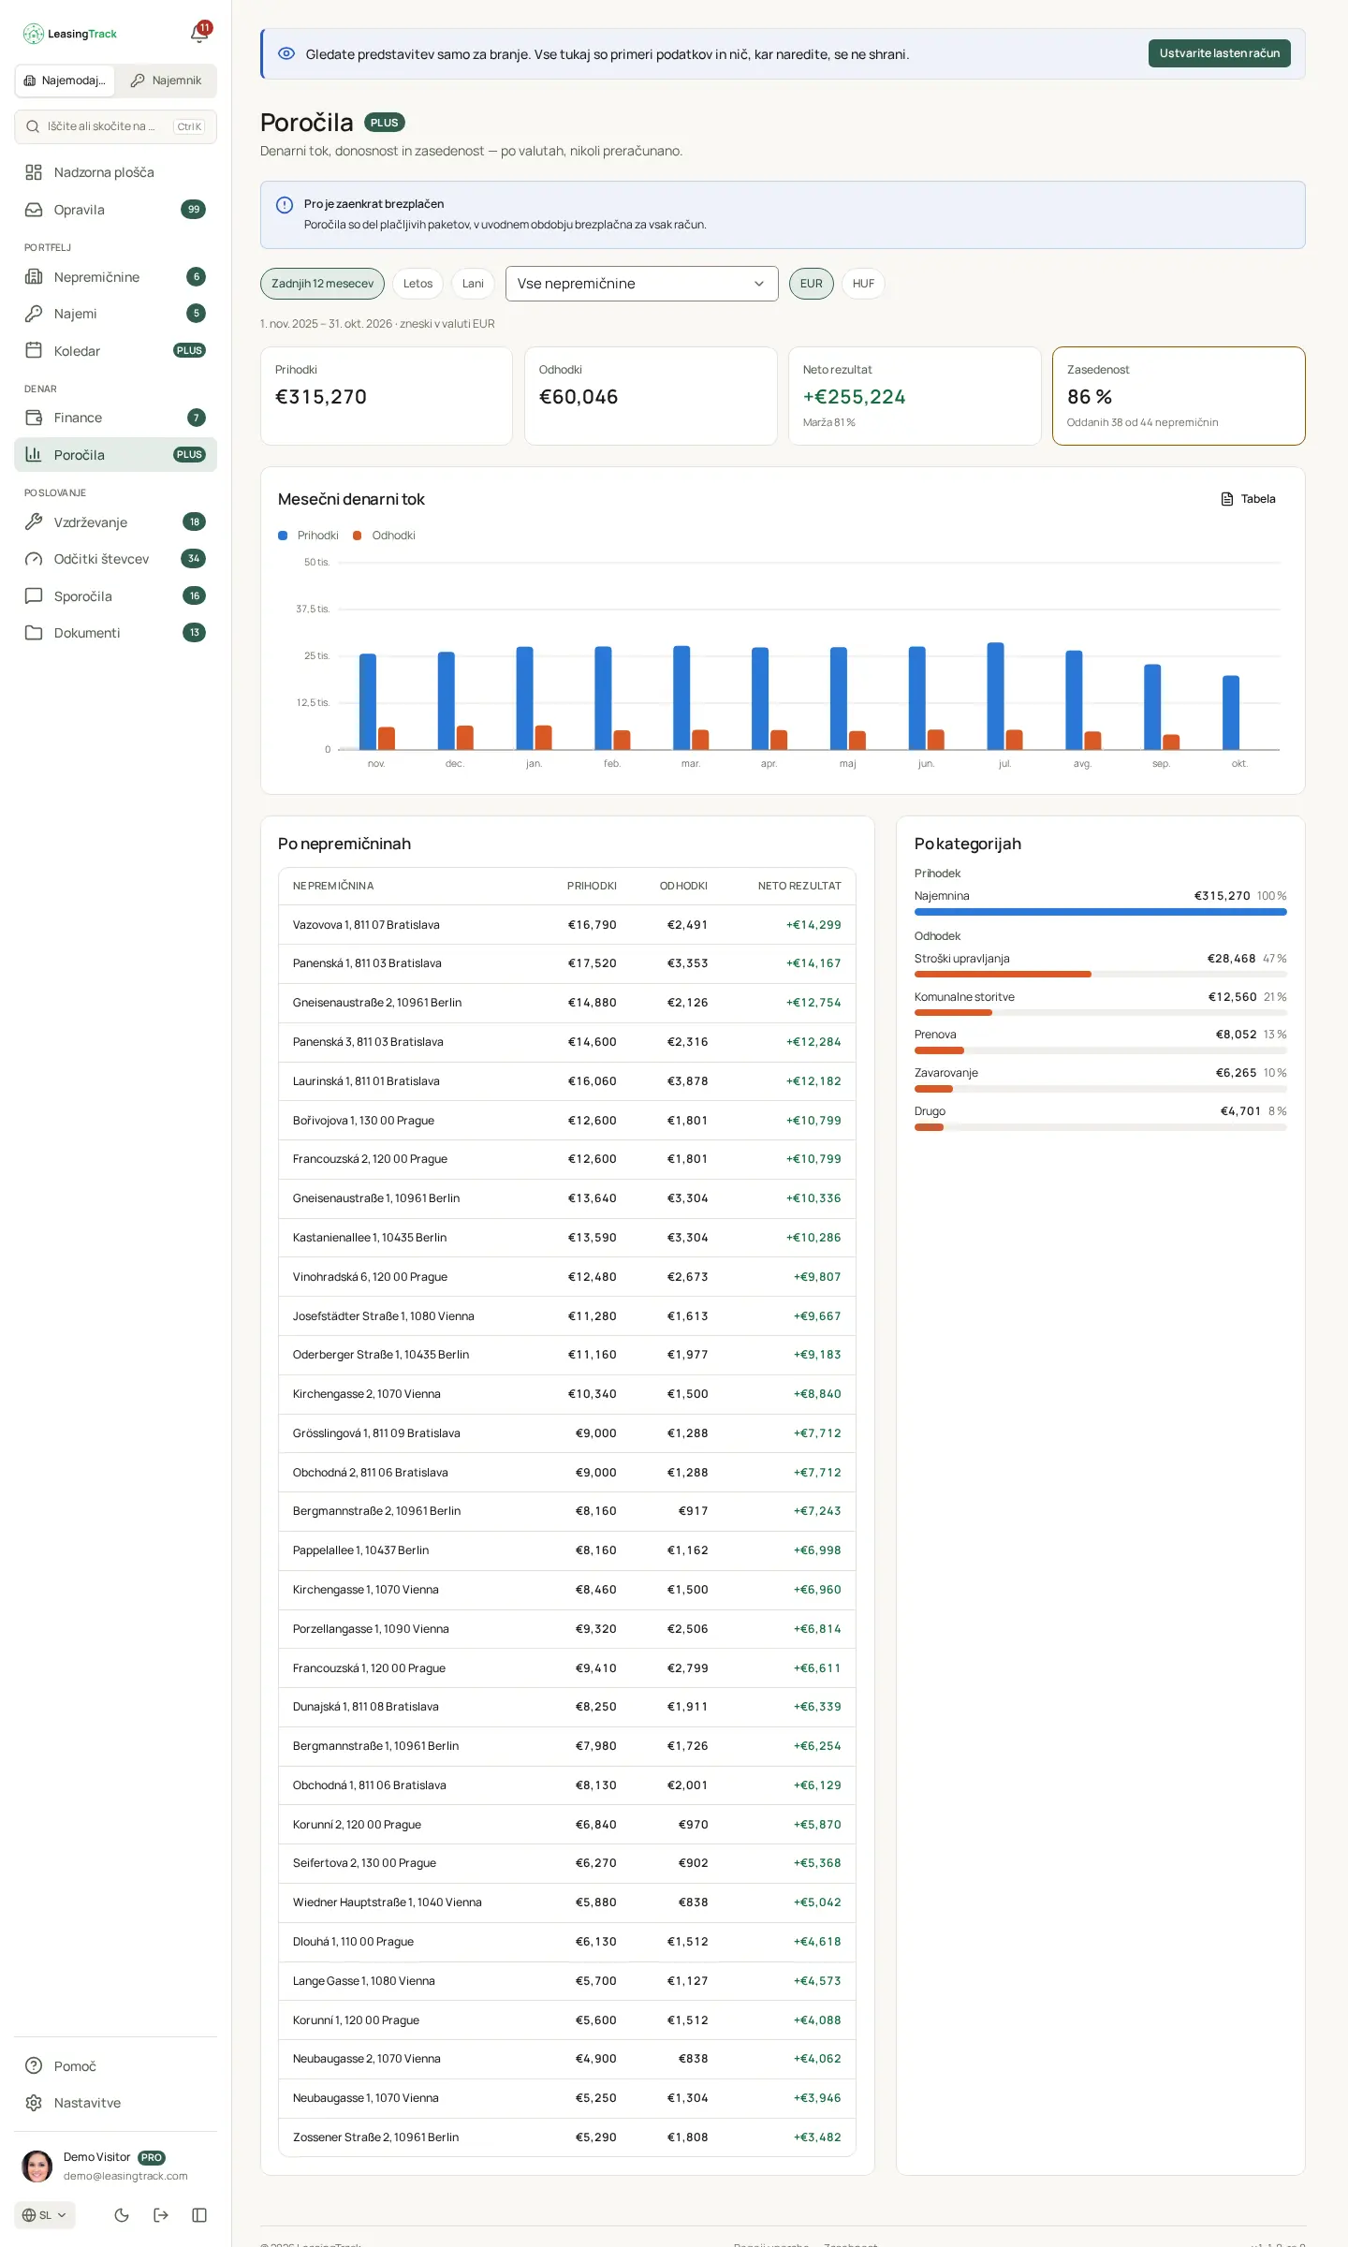Click the logout arrow icon

coord(161,2214)
